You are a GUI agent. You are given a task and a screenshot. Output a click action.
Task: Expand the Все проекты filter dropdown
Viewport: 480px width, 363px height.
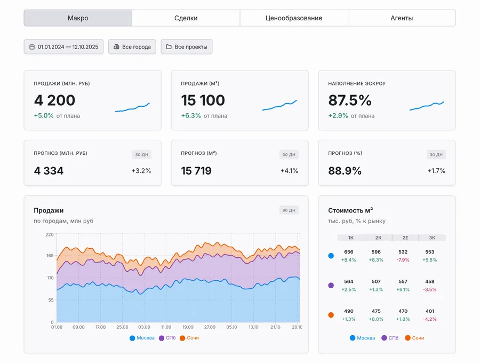coord(186,47)
